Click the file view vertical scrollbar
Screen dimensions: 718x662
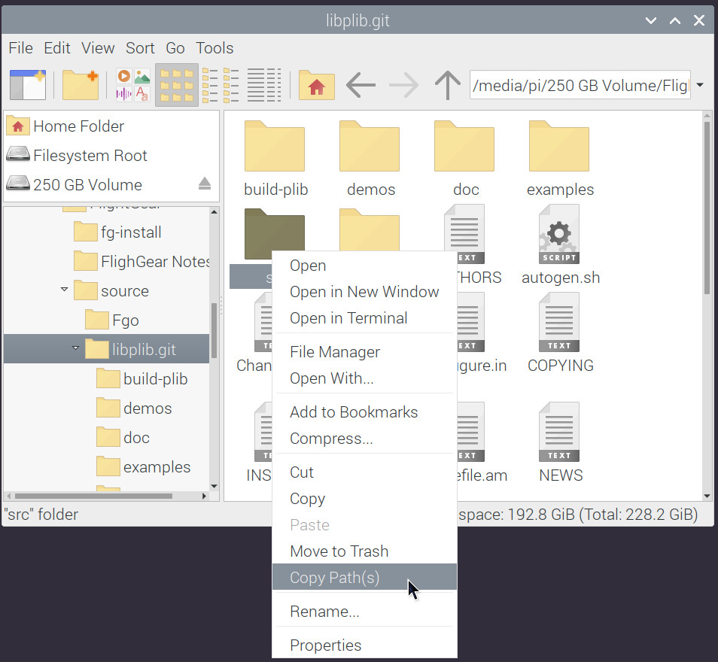tap(707, 206)
